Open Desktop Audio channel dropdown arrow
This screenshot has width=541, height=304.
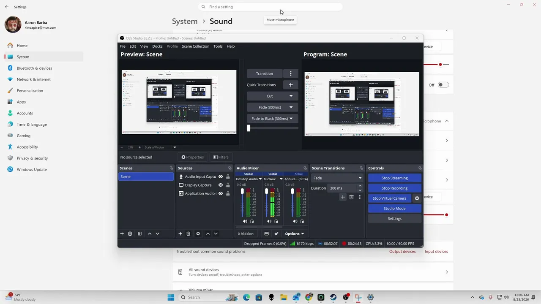260,179
